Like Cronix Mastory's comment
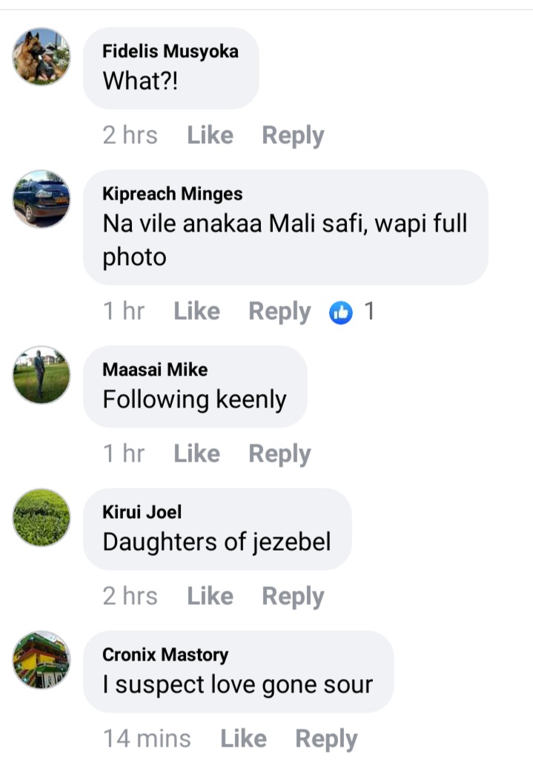 pos(243,738)
